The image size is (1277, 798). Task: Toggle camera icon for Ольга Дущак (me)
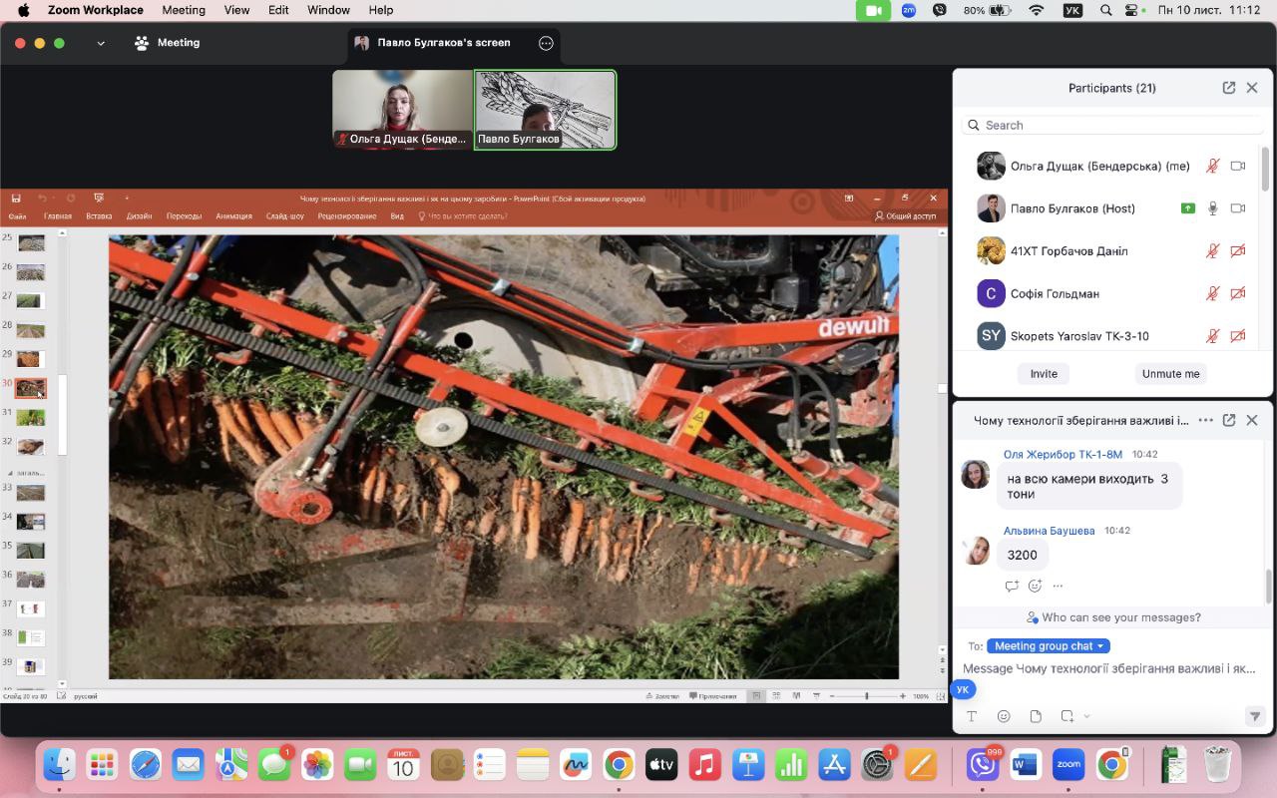[1238, 167]
